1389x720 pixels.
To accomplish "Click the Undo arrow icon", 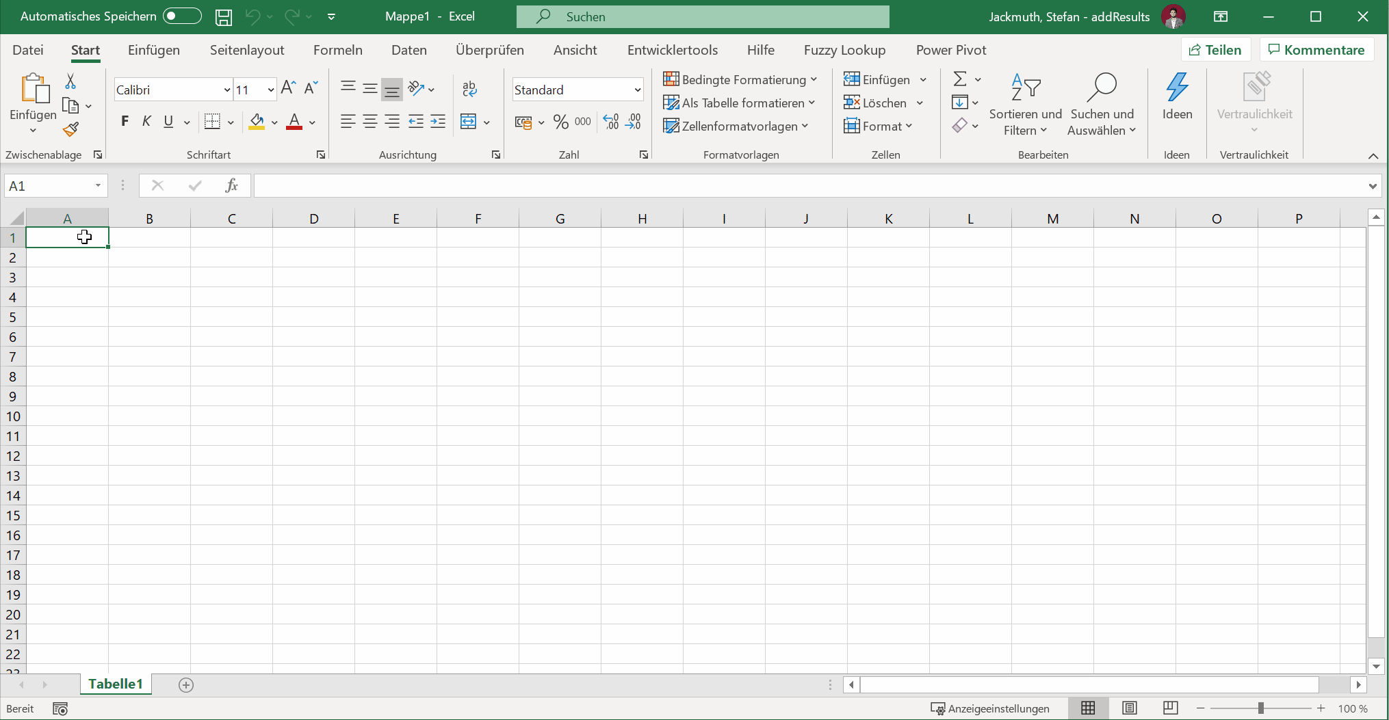I will (252, 16).
